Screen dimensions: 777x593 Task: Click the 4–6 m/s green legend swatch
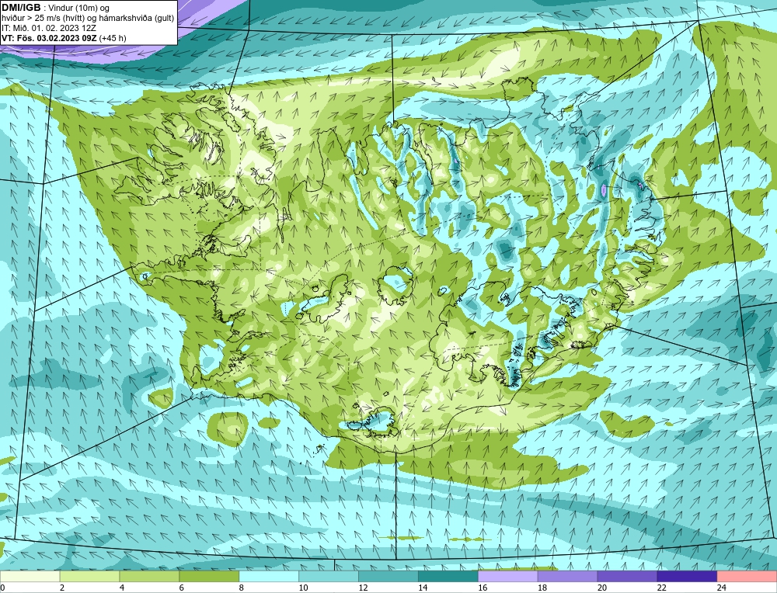click(149, 577)
